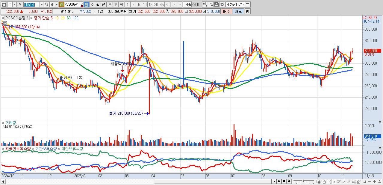Click the bold A text icon
Screen dimensions: 383x185
(x=379, y=182)
